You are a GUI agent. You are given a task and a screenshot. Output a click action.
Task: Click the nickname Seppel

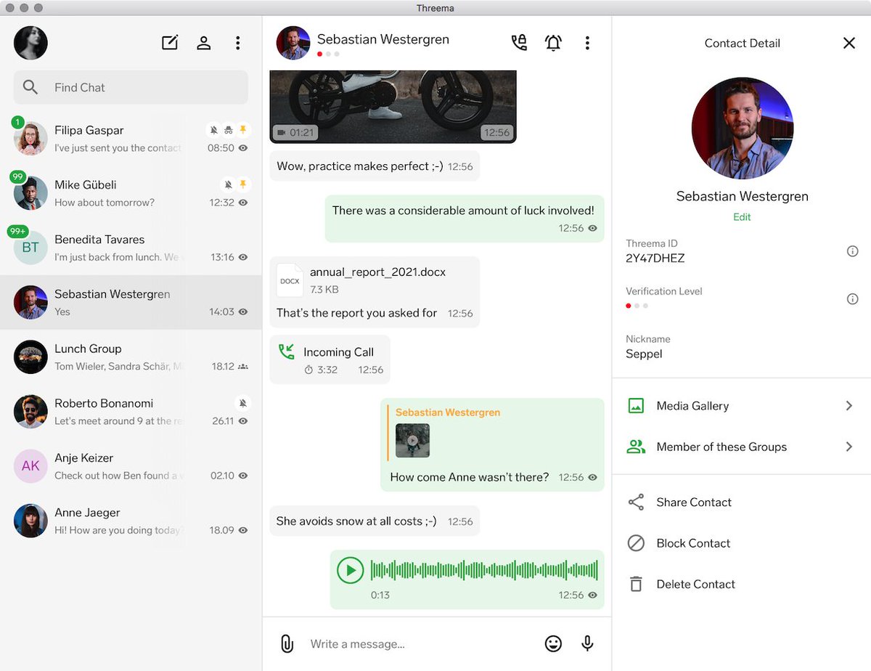[644, 354]
